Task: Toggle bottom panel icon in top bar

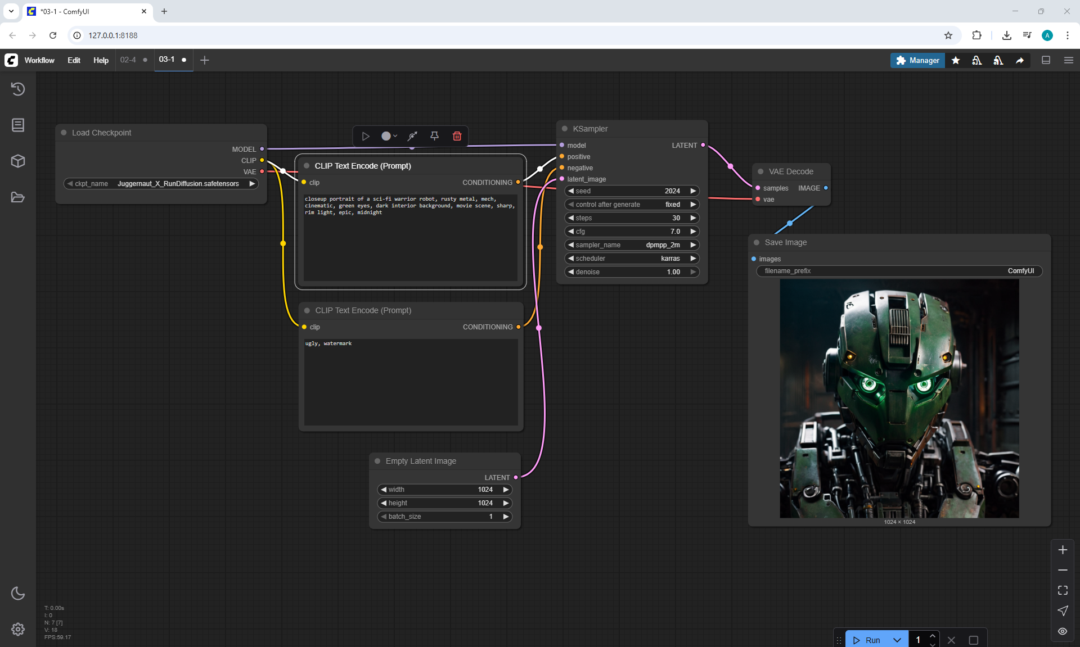Action: [1046, 60]
